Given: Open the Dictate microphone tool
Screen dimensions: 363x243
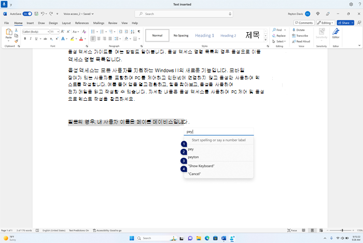Looking at the screenshot, I should (x=299, y=30).
